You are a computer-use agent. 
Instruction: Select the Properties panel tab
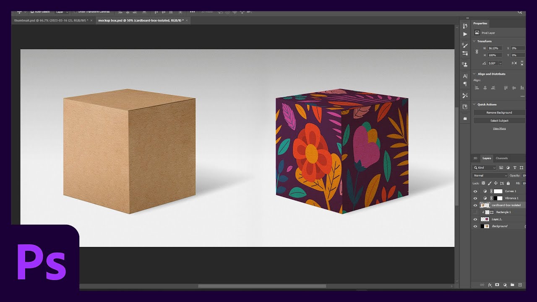(480, 23)
